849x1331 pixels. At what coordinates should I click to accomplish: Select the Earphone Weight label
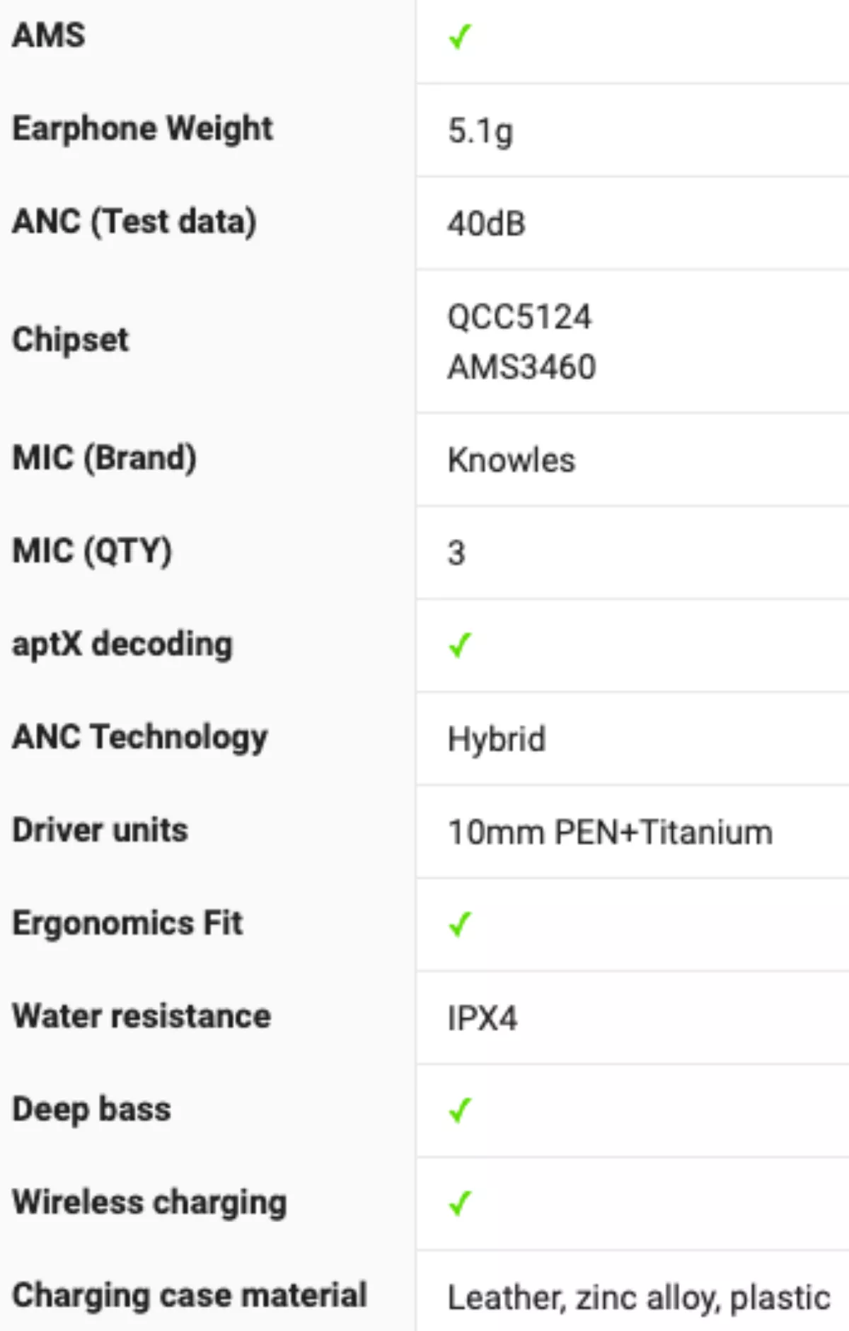[x=142, y=129]
